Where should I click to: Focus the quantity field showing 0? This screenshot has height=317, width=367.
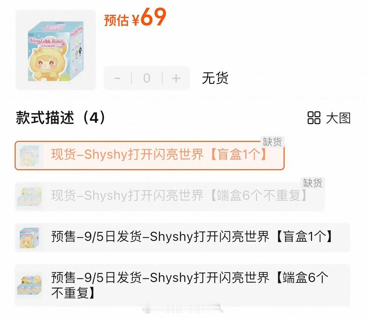point(147,78)
